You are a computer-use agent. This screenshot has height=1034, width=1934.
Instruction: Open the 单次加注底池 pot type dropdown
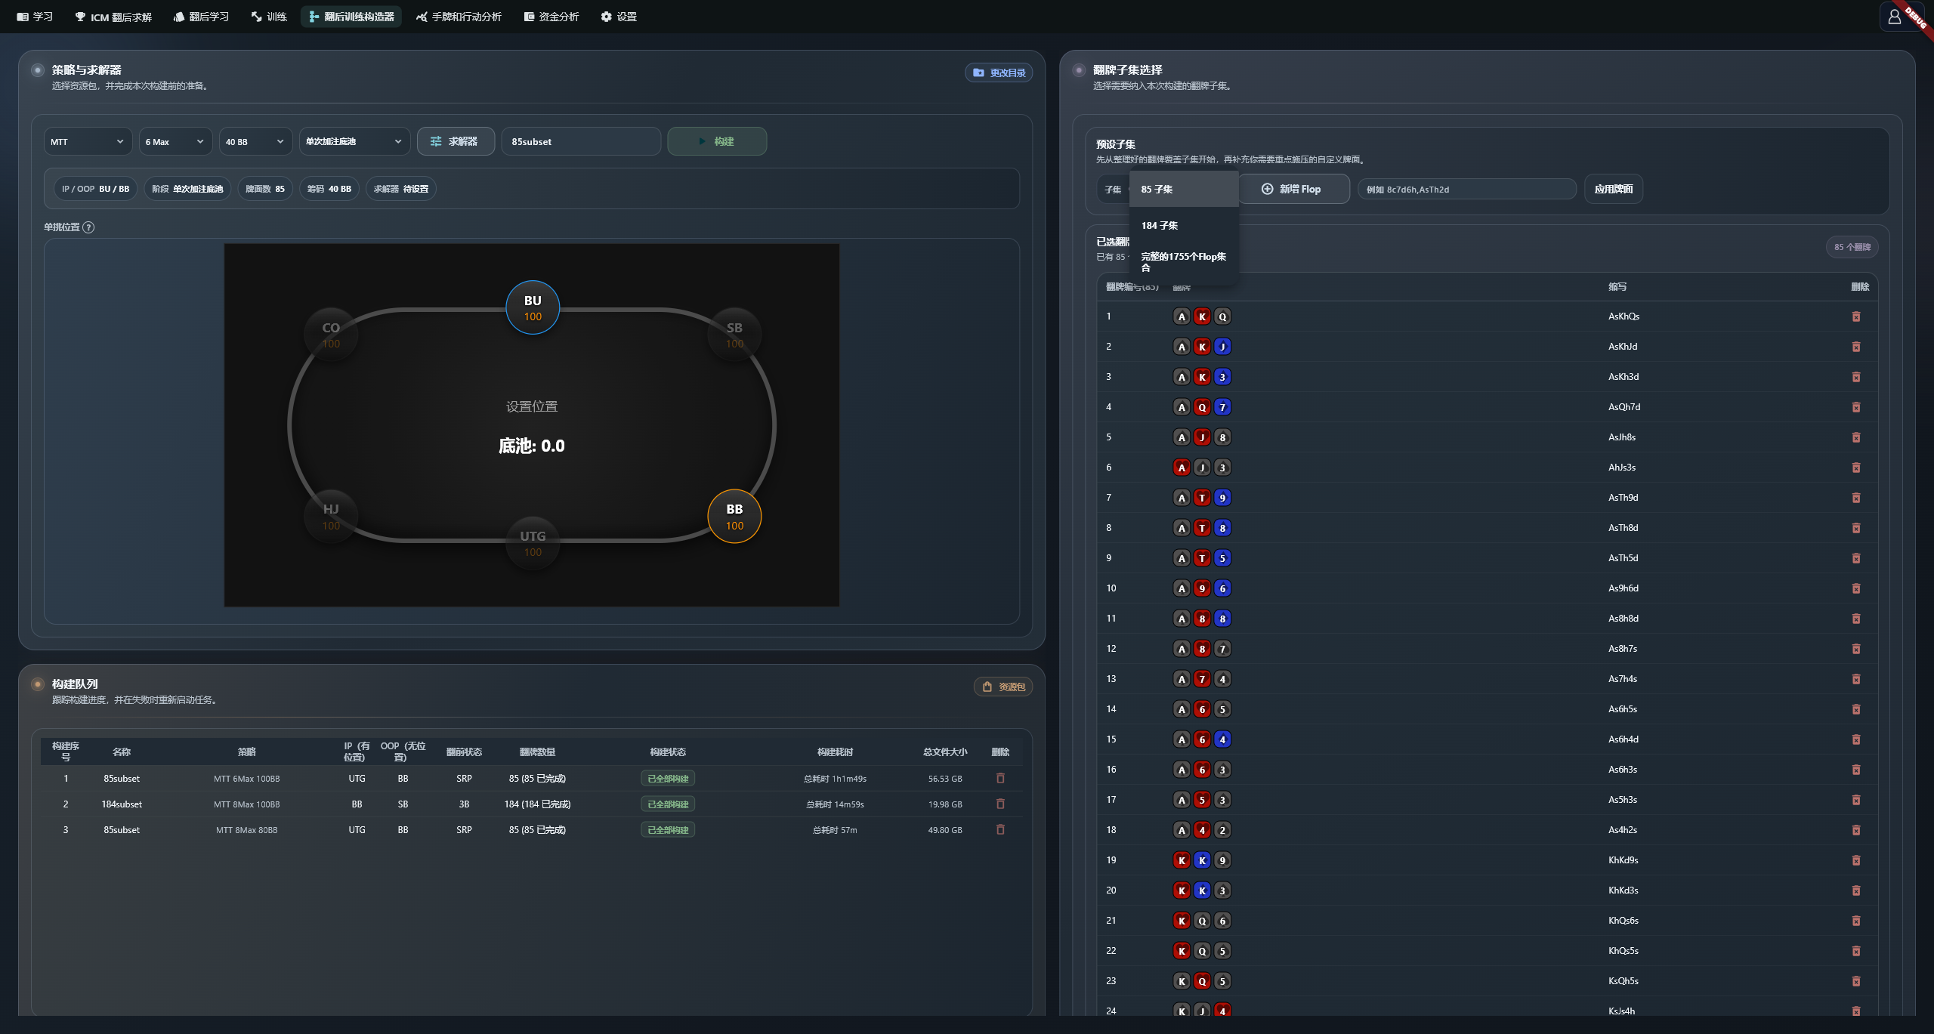point(354,141)
